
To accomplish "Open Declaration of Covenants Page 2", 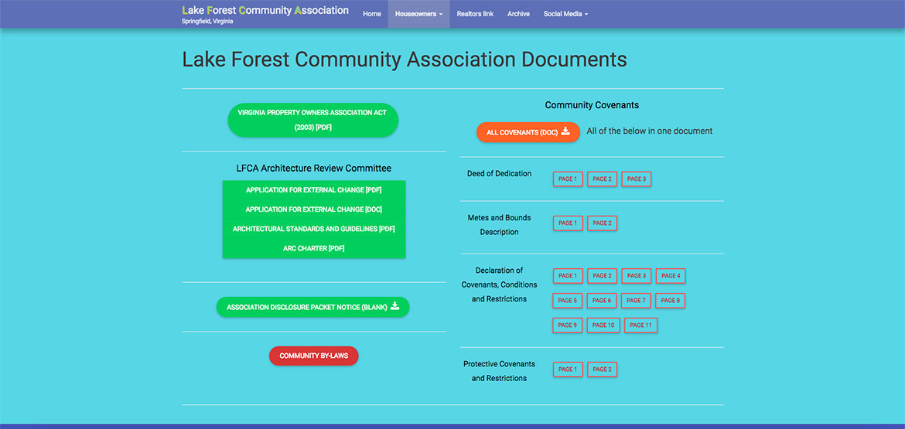I will click(602, 276).
